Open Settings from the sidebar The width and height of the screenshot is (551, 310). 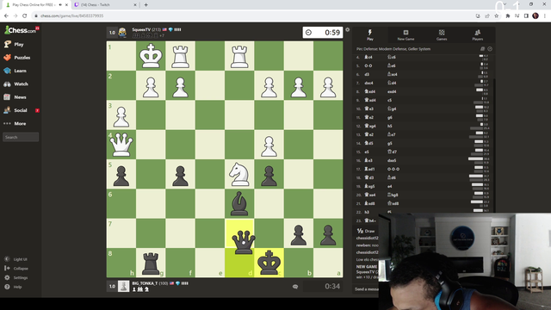pyautogui.click(x=15, y=277)
